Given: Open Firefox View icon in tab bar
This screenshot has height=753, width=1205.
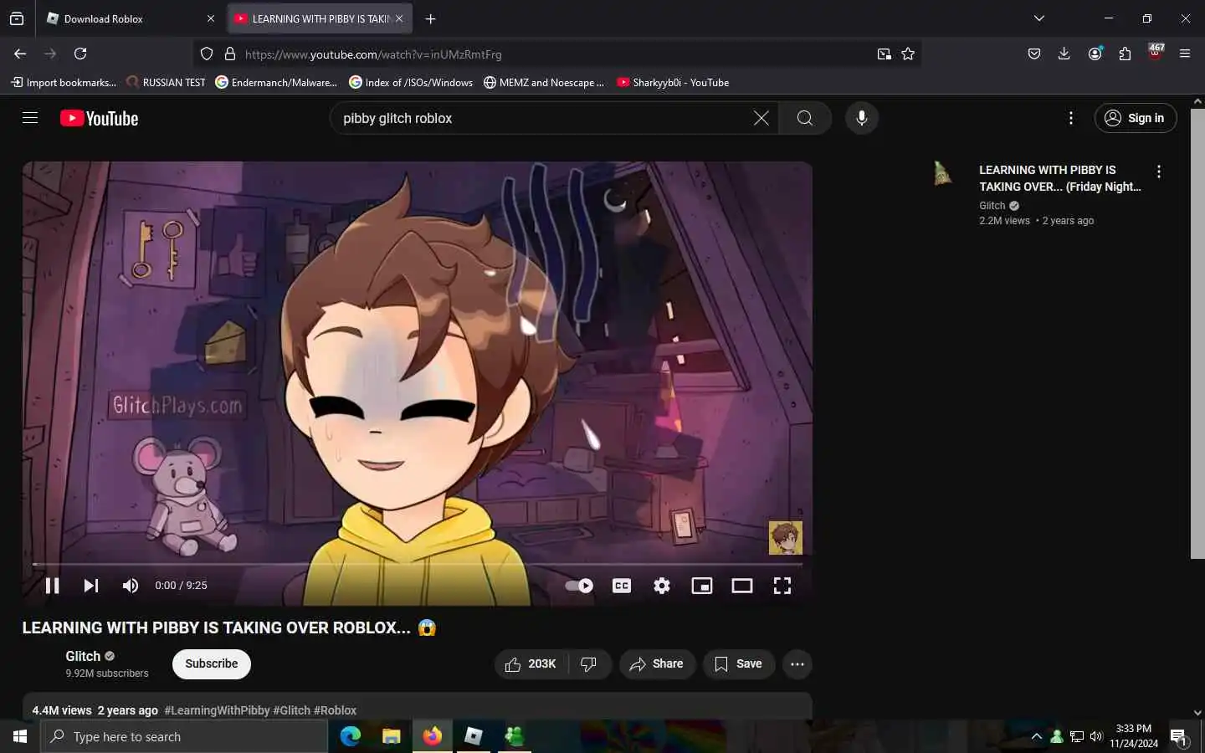Looking at the screenshot, I should point(17,18).
